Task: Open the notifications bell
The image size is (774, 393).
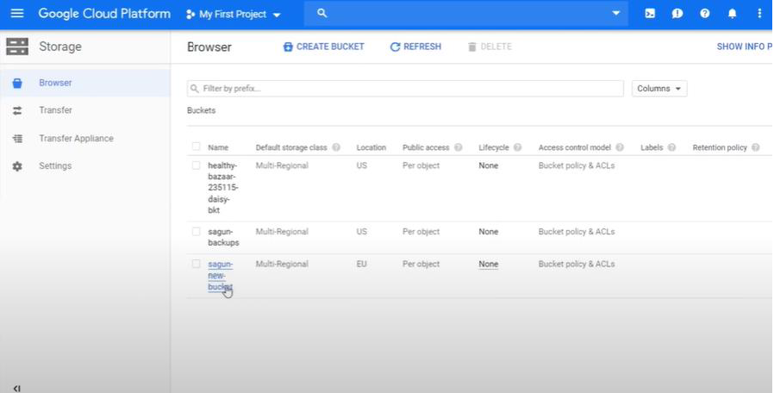Action: tap(732, 14)
